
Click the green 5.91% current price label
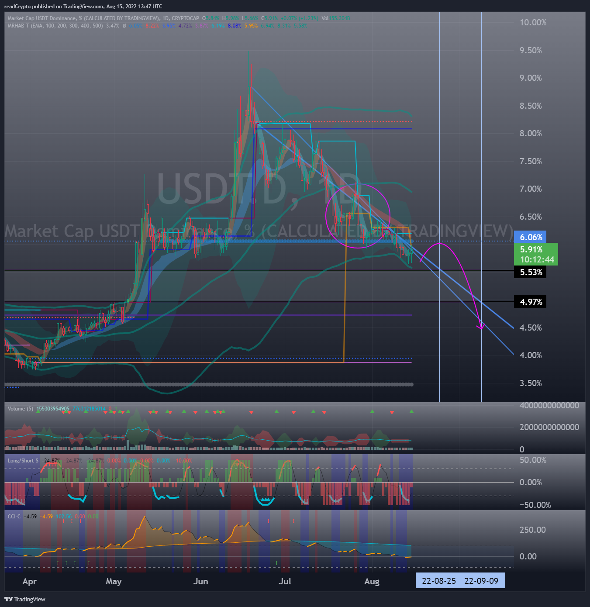click(531, 249)
